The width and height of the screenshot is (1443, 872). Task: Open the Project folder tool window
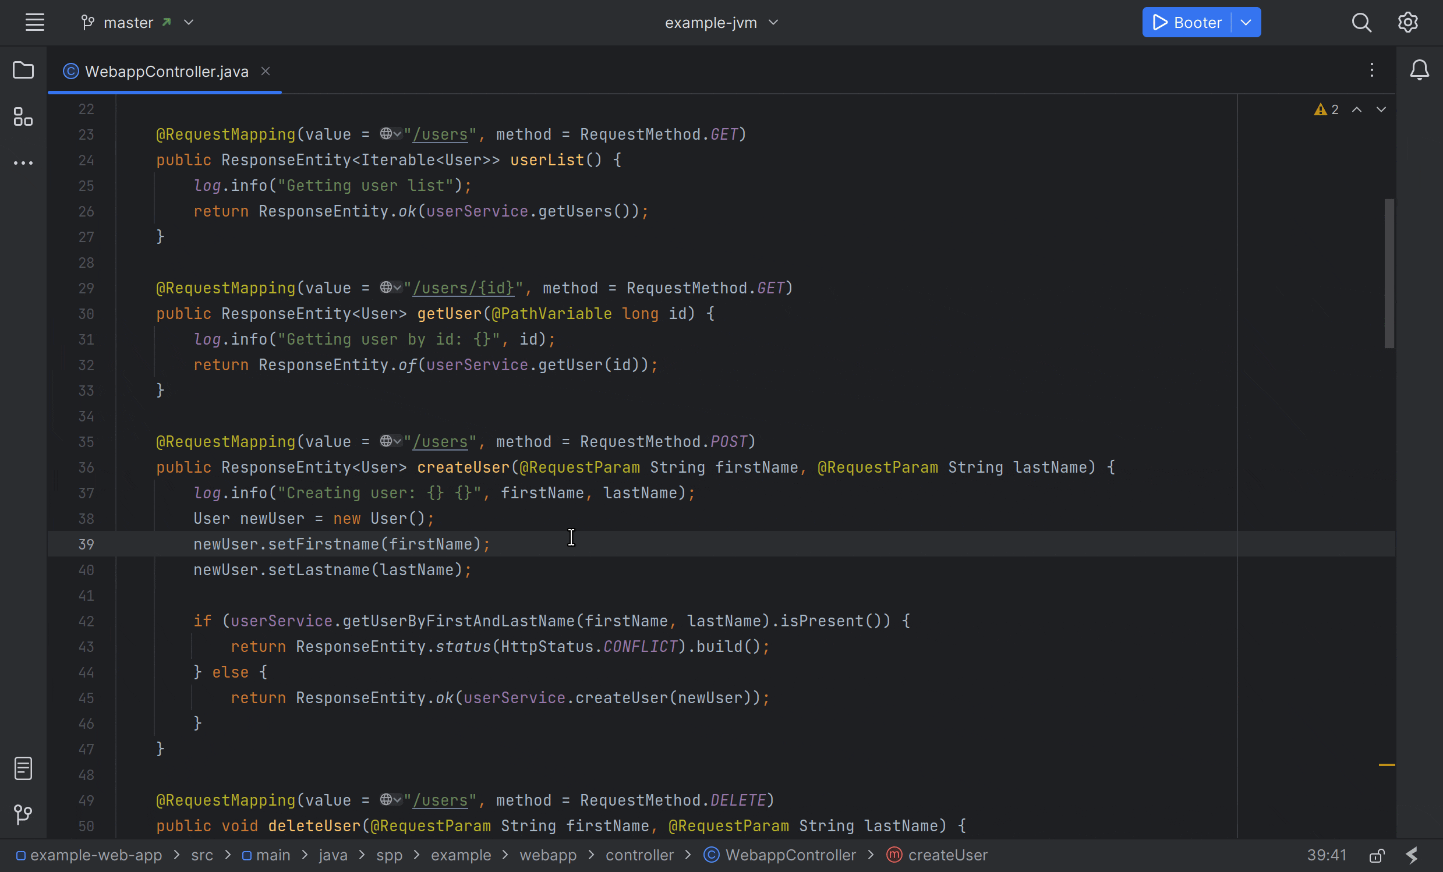tap(23, 70)
